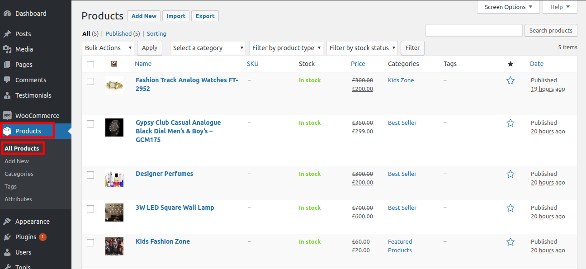The image size is (586, 269).
Task: Click the Media icon in sidebar
Action: (x=7, y=49)
